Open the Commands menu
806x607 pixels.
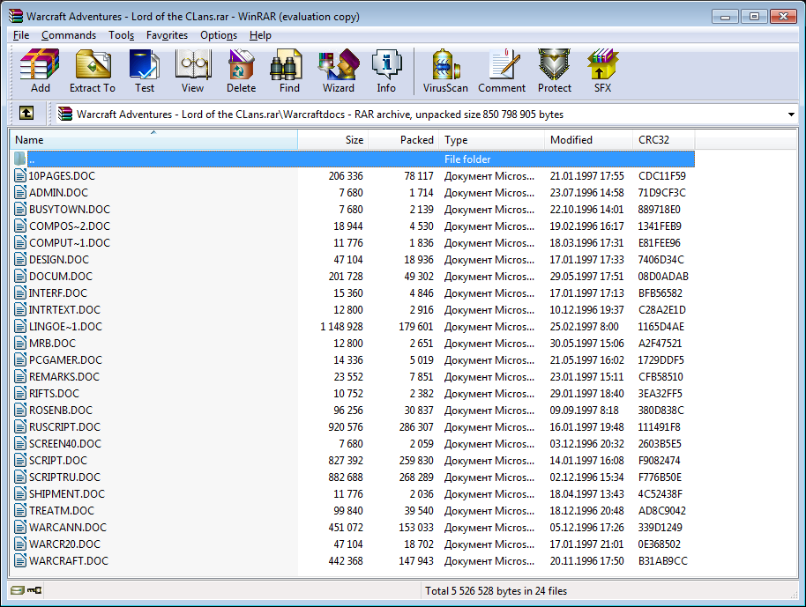[69, 35]
